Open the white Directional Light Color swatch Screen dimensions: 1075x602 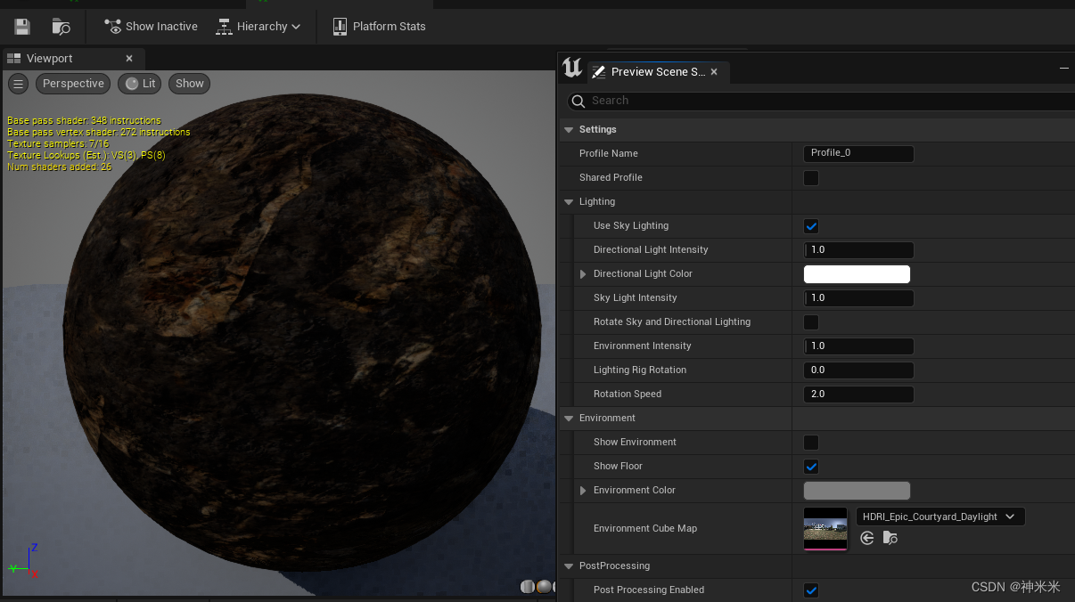click(x=857, y=274)
